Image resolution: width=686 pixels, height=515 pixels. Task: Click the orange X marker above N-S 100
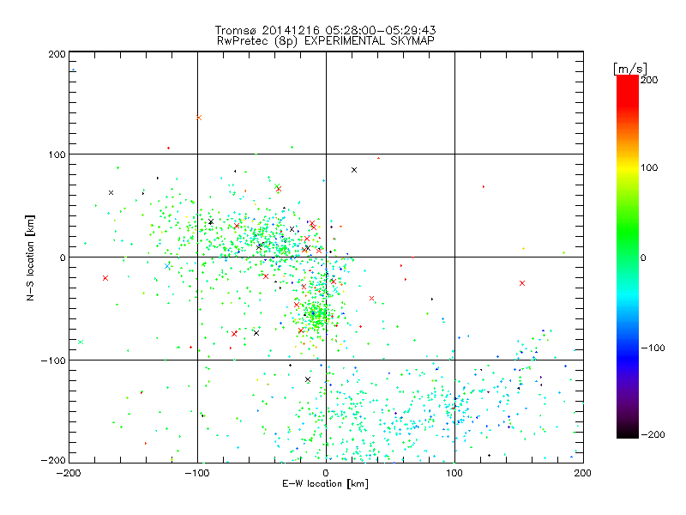pyautogui.click(x=199, y=118)
